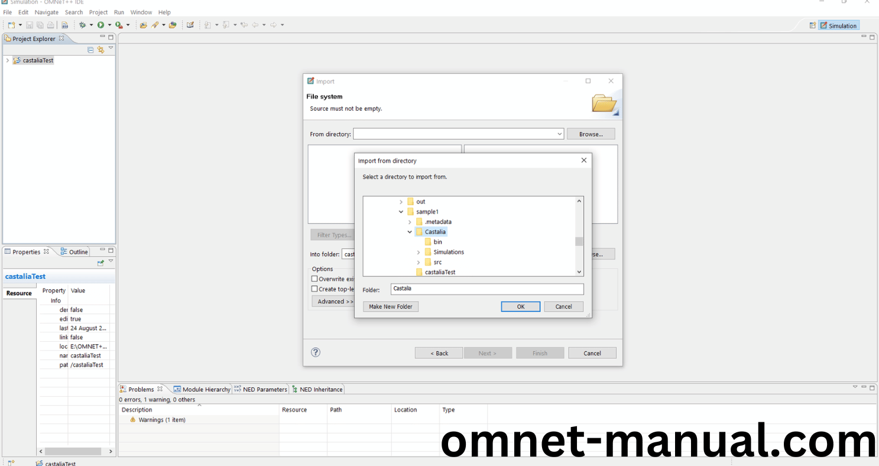Open the Properties view menu triangle
879x466 pixels.
tap(111, 261)
